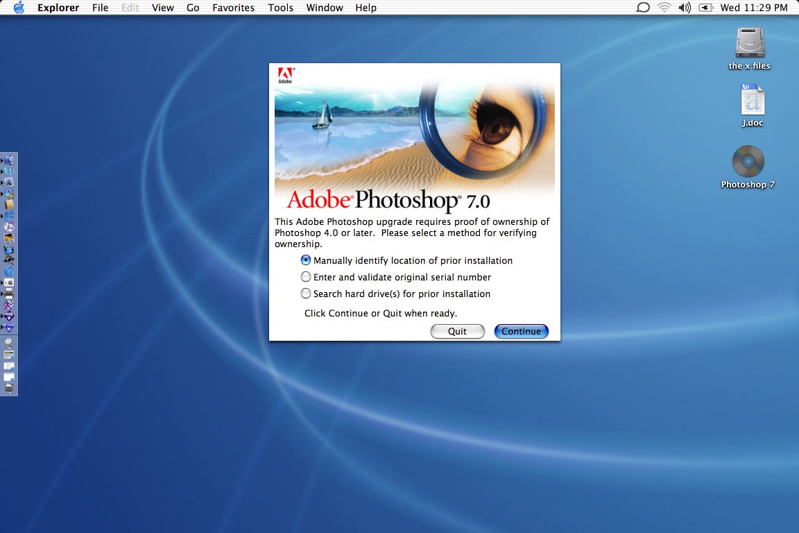This screenshot has height=533, width=799.
Task: Open the Help menu
Action: (366, 8)
